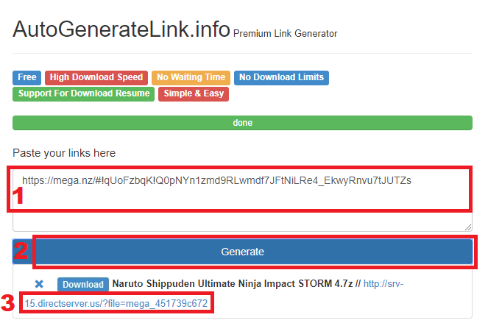Select the Support For Download Resume badge
The width and height of the screenshot is (488, 323).
[83, 93]
